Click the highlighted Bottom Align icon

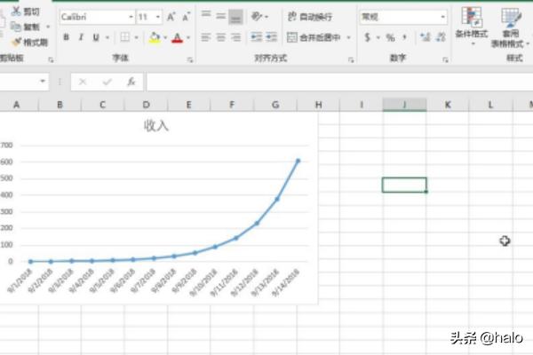[235, 17]
